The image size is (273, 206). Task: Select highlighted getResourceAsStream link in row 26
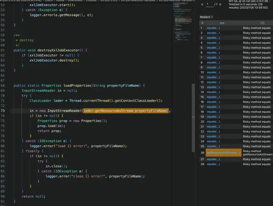(223, 153)
